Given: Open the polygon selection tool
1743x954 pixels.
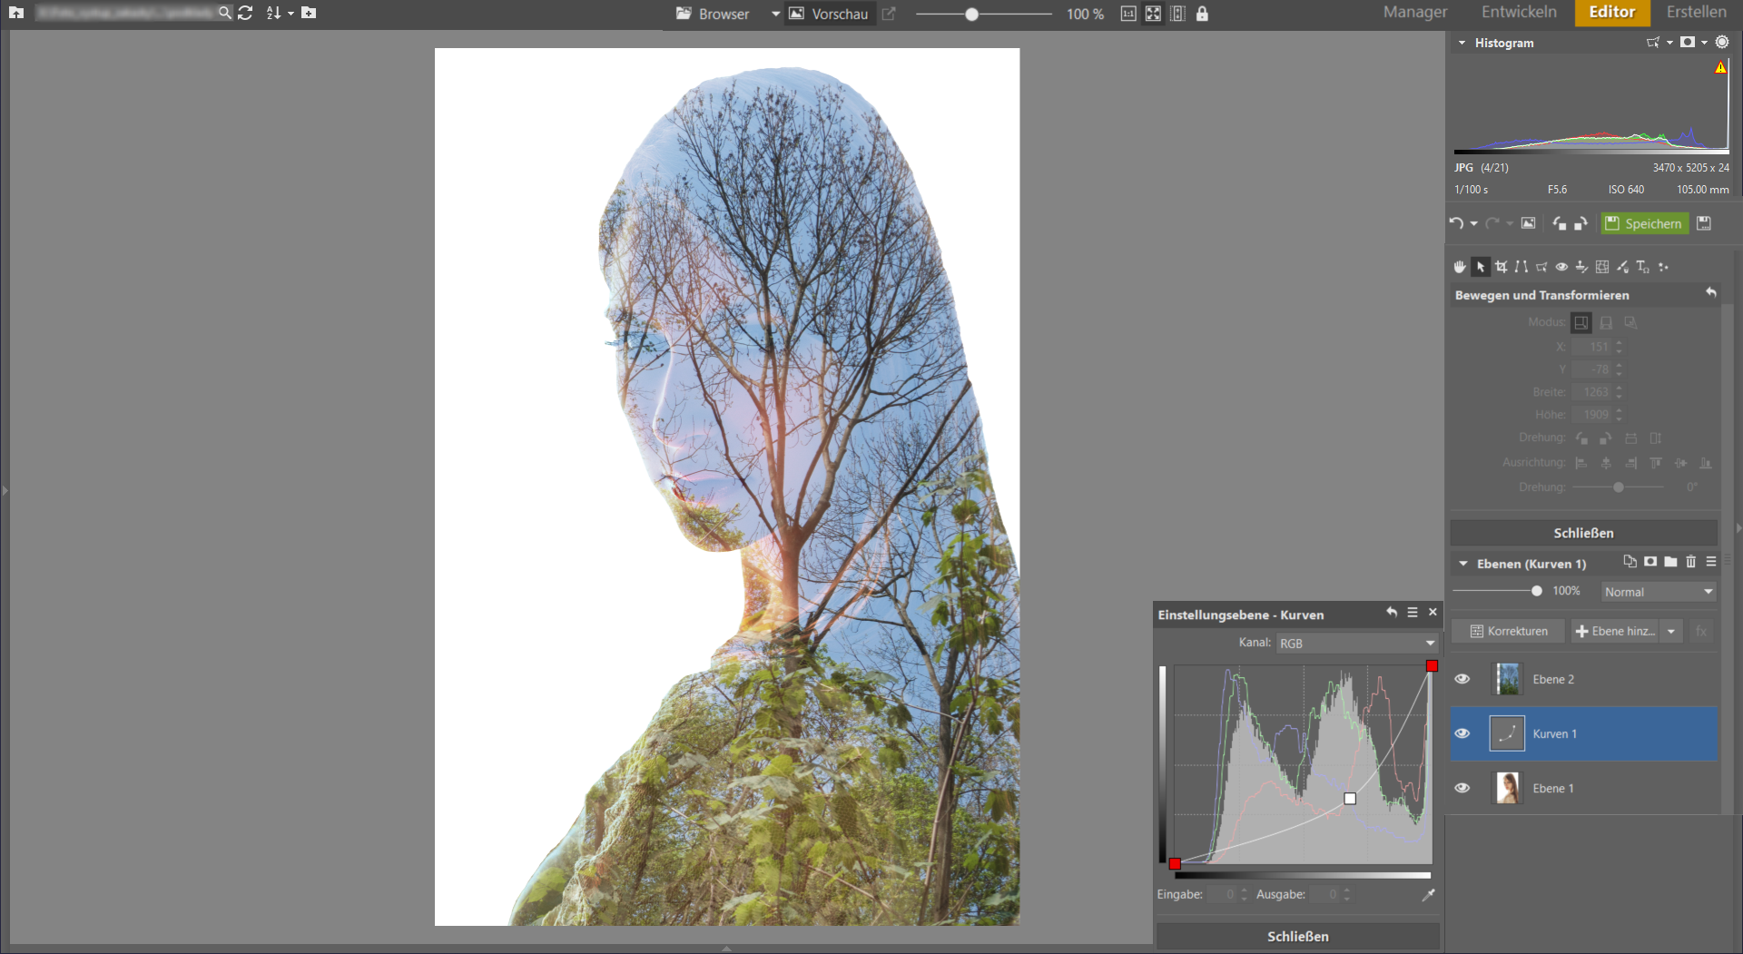Looking at the screenshot, I should tap(1541, 267).
